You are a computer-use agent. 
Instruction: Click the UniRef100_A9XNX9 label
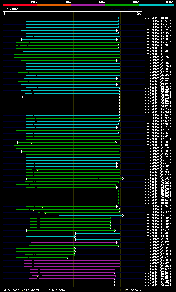(158, 218)
